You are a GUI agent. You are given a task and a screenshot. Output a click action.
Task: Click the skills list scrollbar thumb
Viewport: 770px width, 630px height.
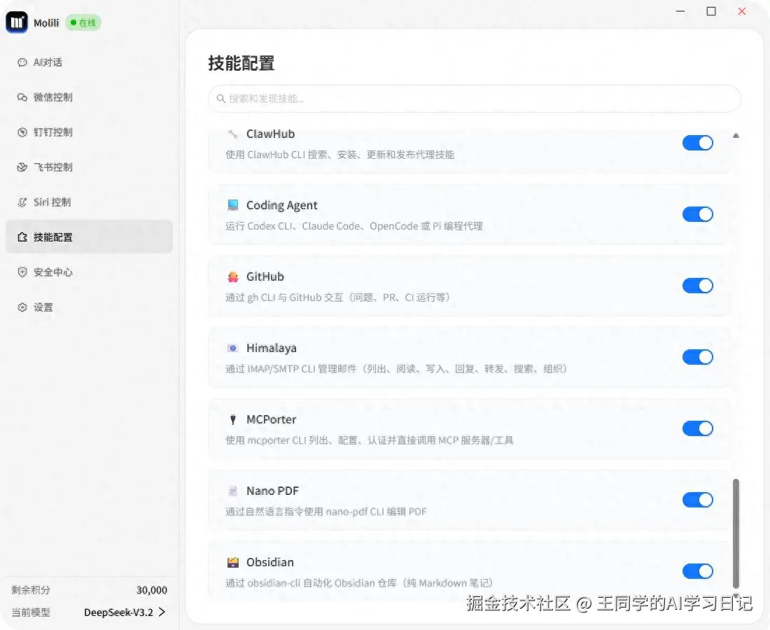click(736, 533)
